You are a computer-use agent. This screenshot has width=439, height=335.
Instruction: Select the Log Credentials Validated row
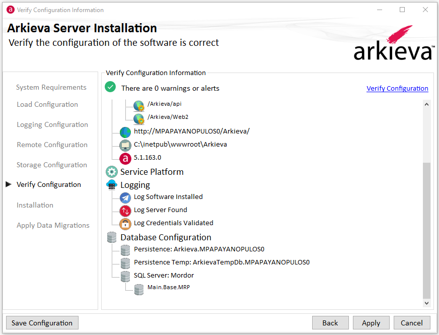[x=173, y=223]
